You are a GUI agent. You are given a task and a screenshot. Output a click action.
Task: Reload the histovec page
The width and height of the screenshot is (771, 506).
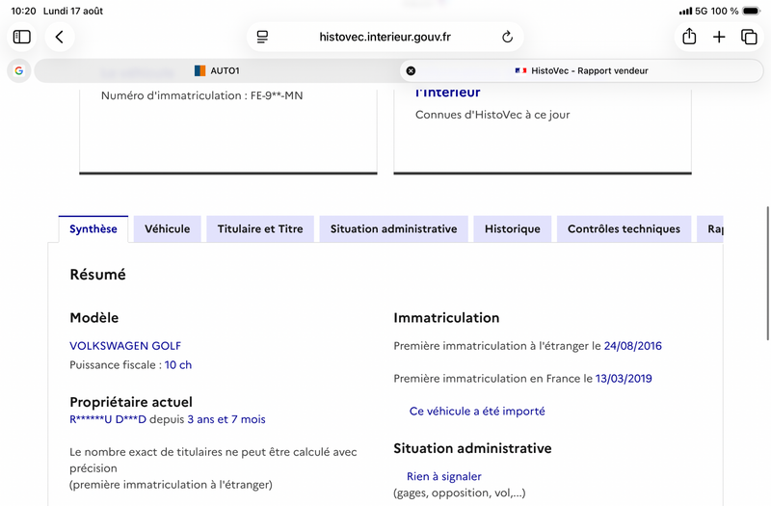coord(507,37)
